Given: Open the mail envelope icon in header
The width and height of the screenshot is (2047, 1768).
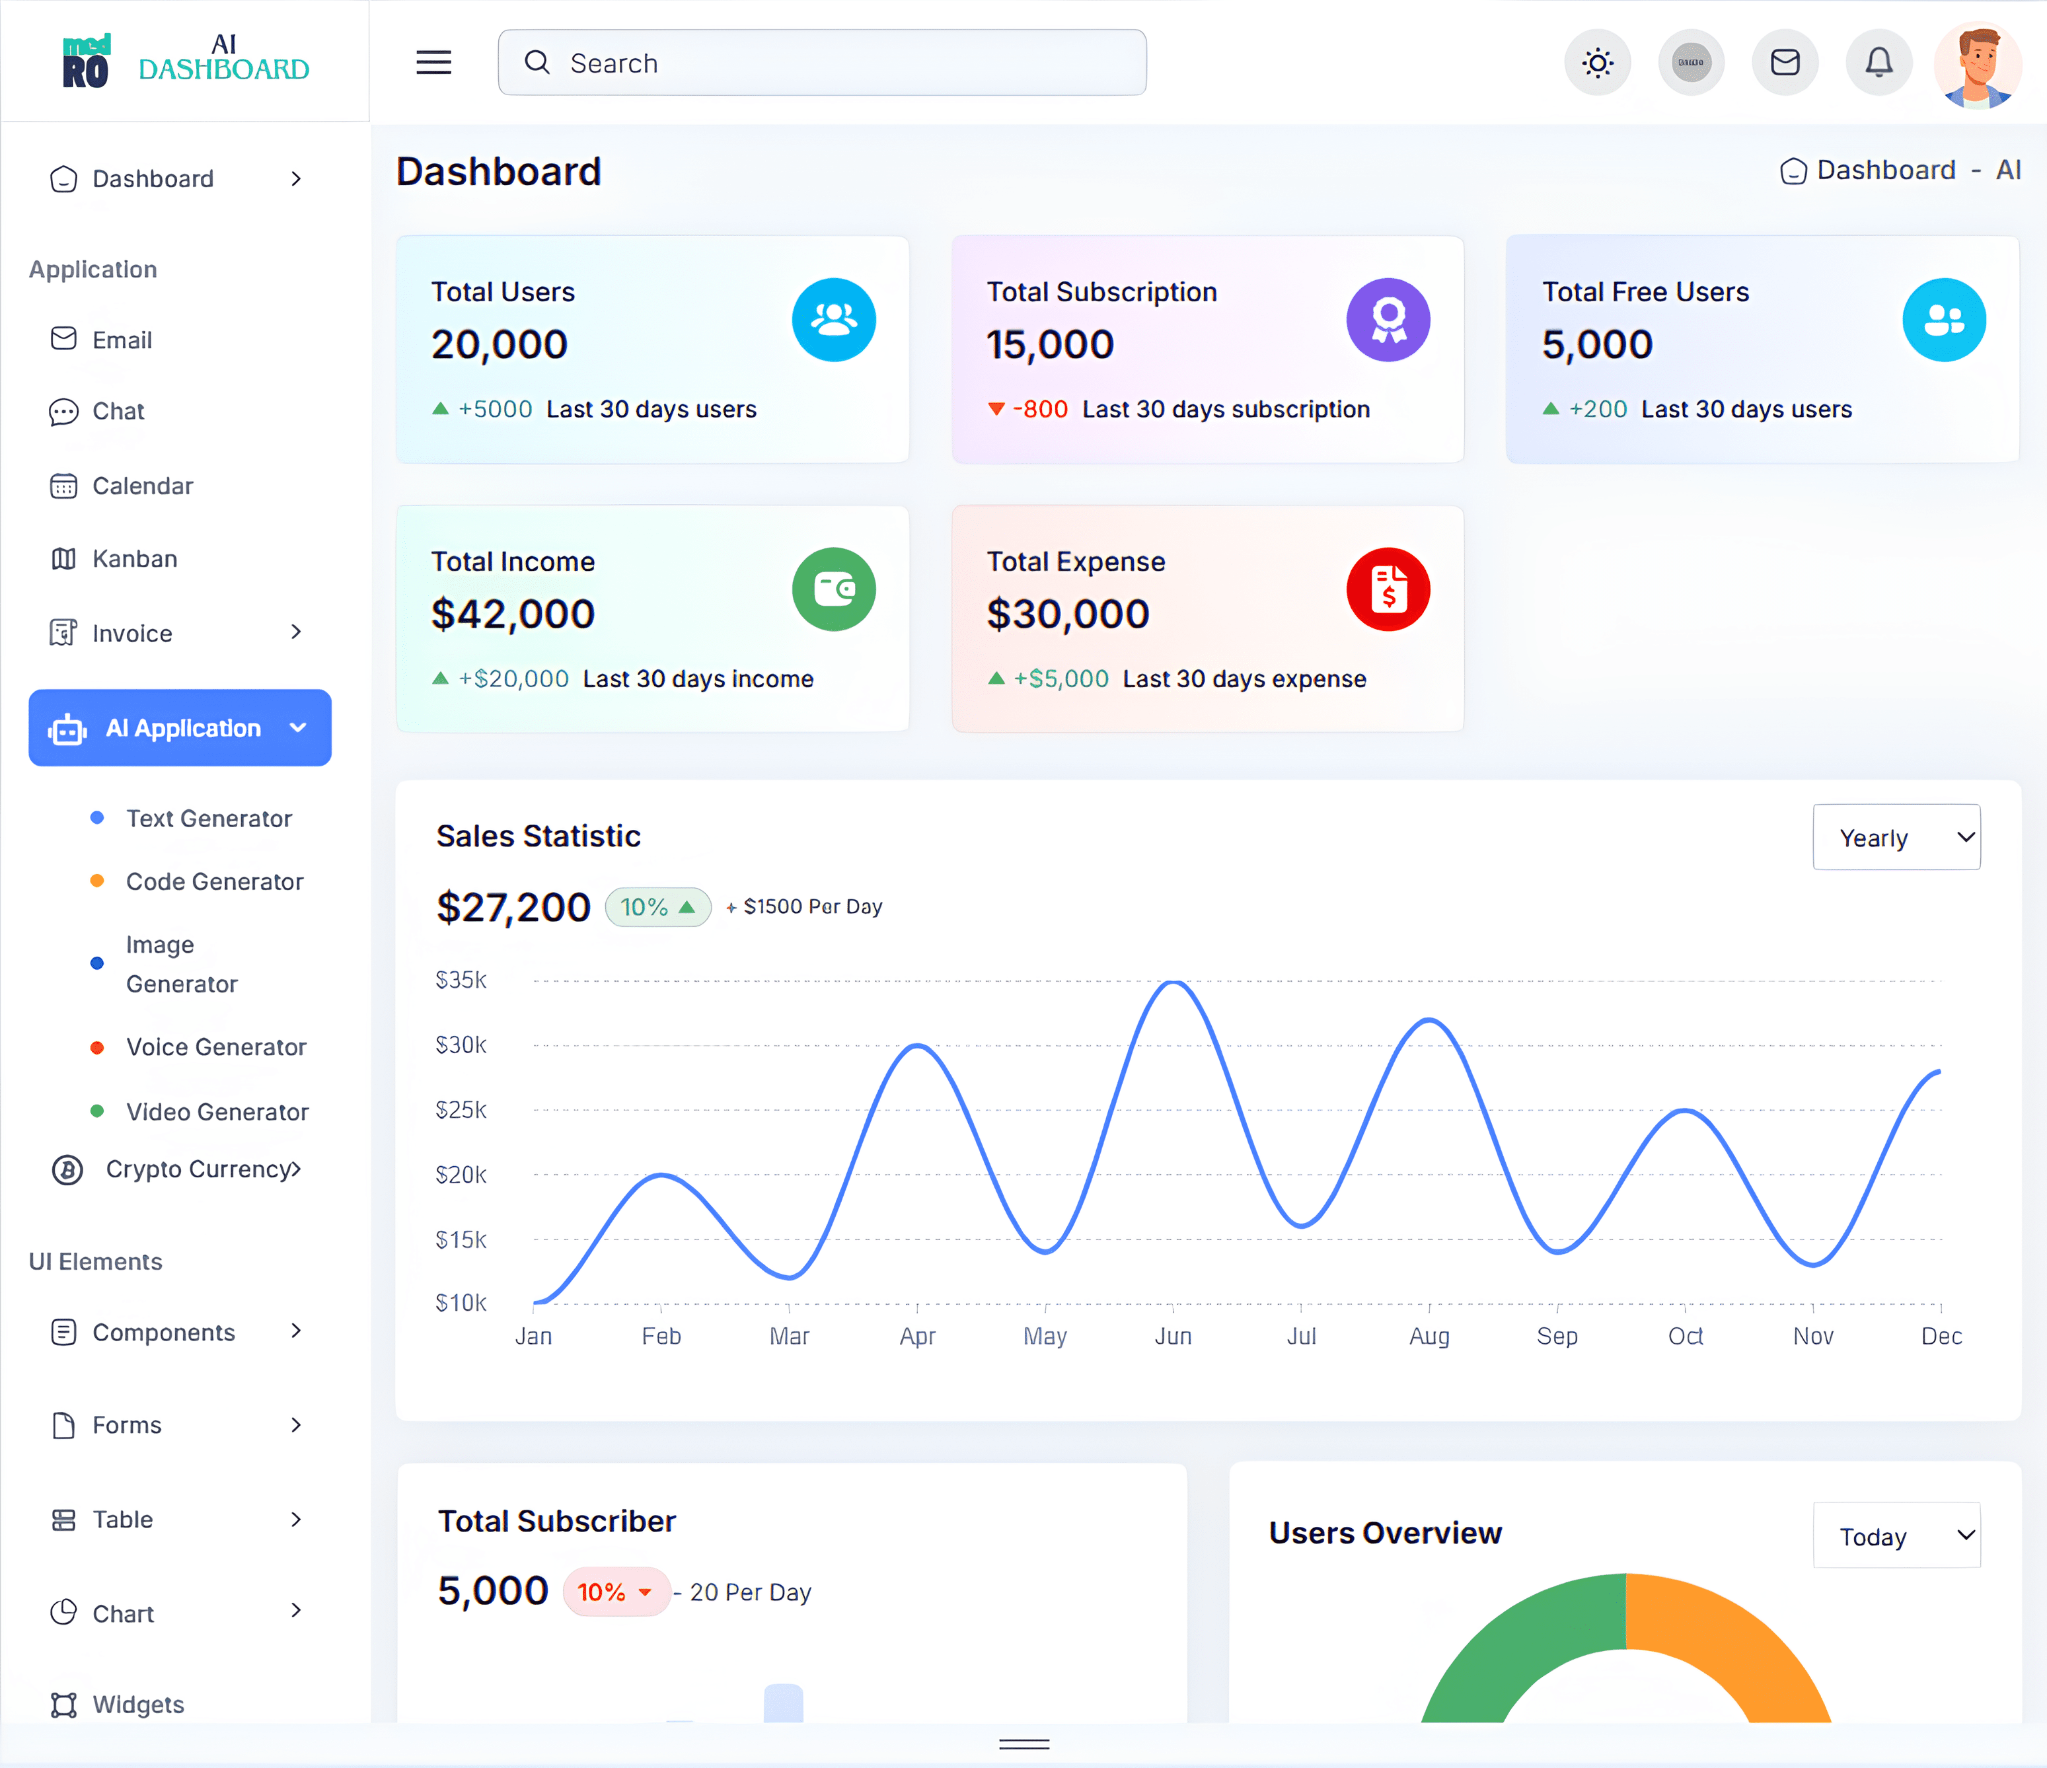Looking at the screenshot, I should tap(1784, 63).
